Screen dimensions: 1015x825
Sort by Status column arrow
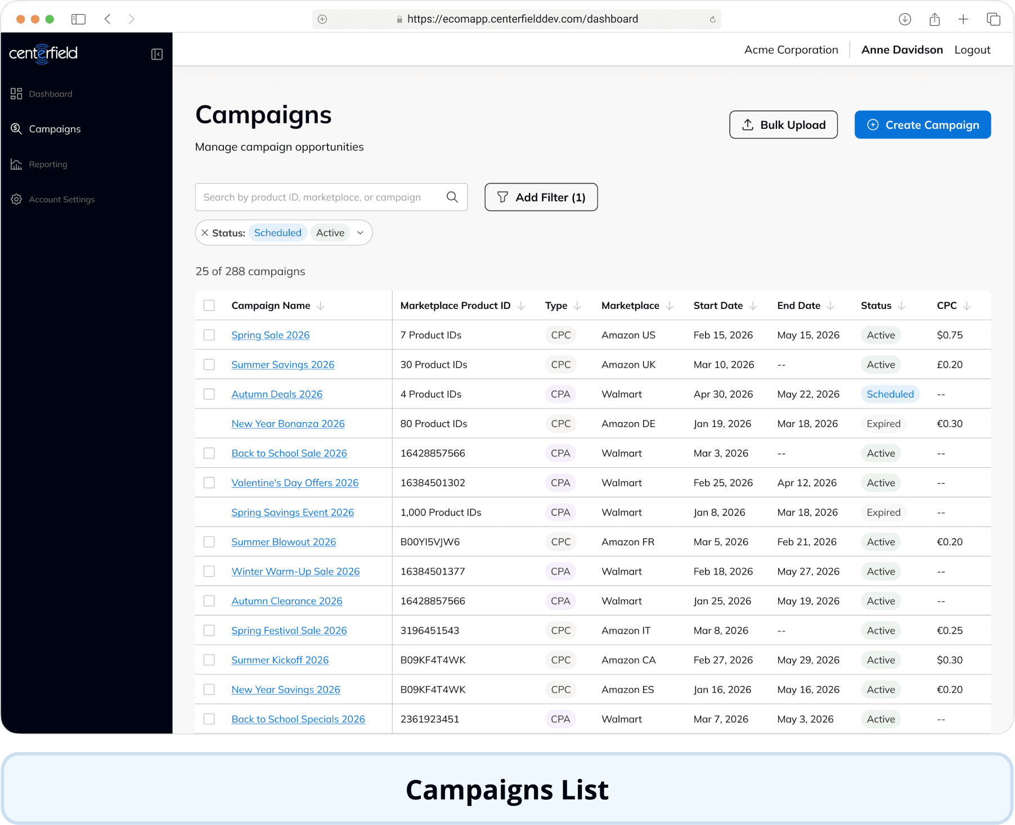pos(902,306)
